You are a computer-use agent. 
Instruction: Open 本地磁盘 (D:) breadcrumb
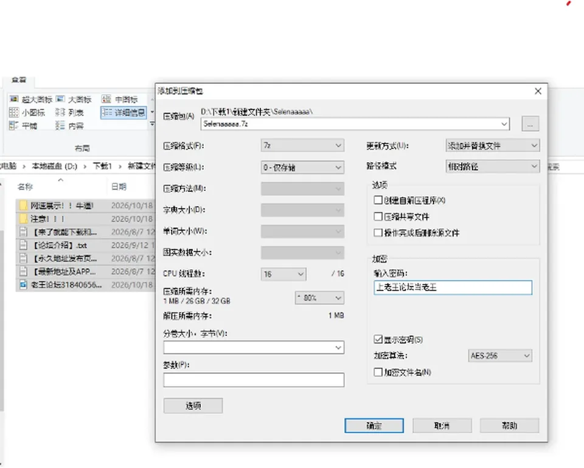[x=54, y=166]
